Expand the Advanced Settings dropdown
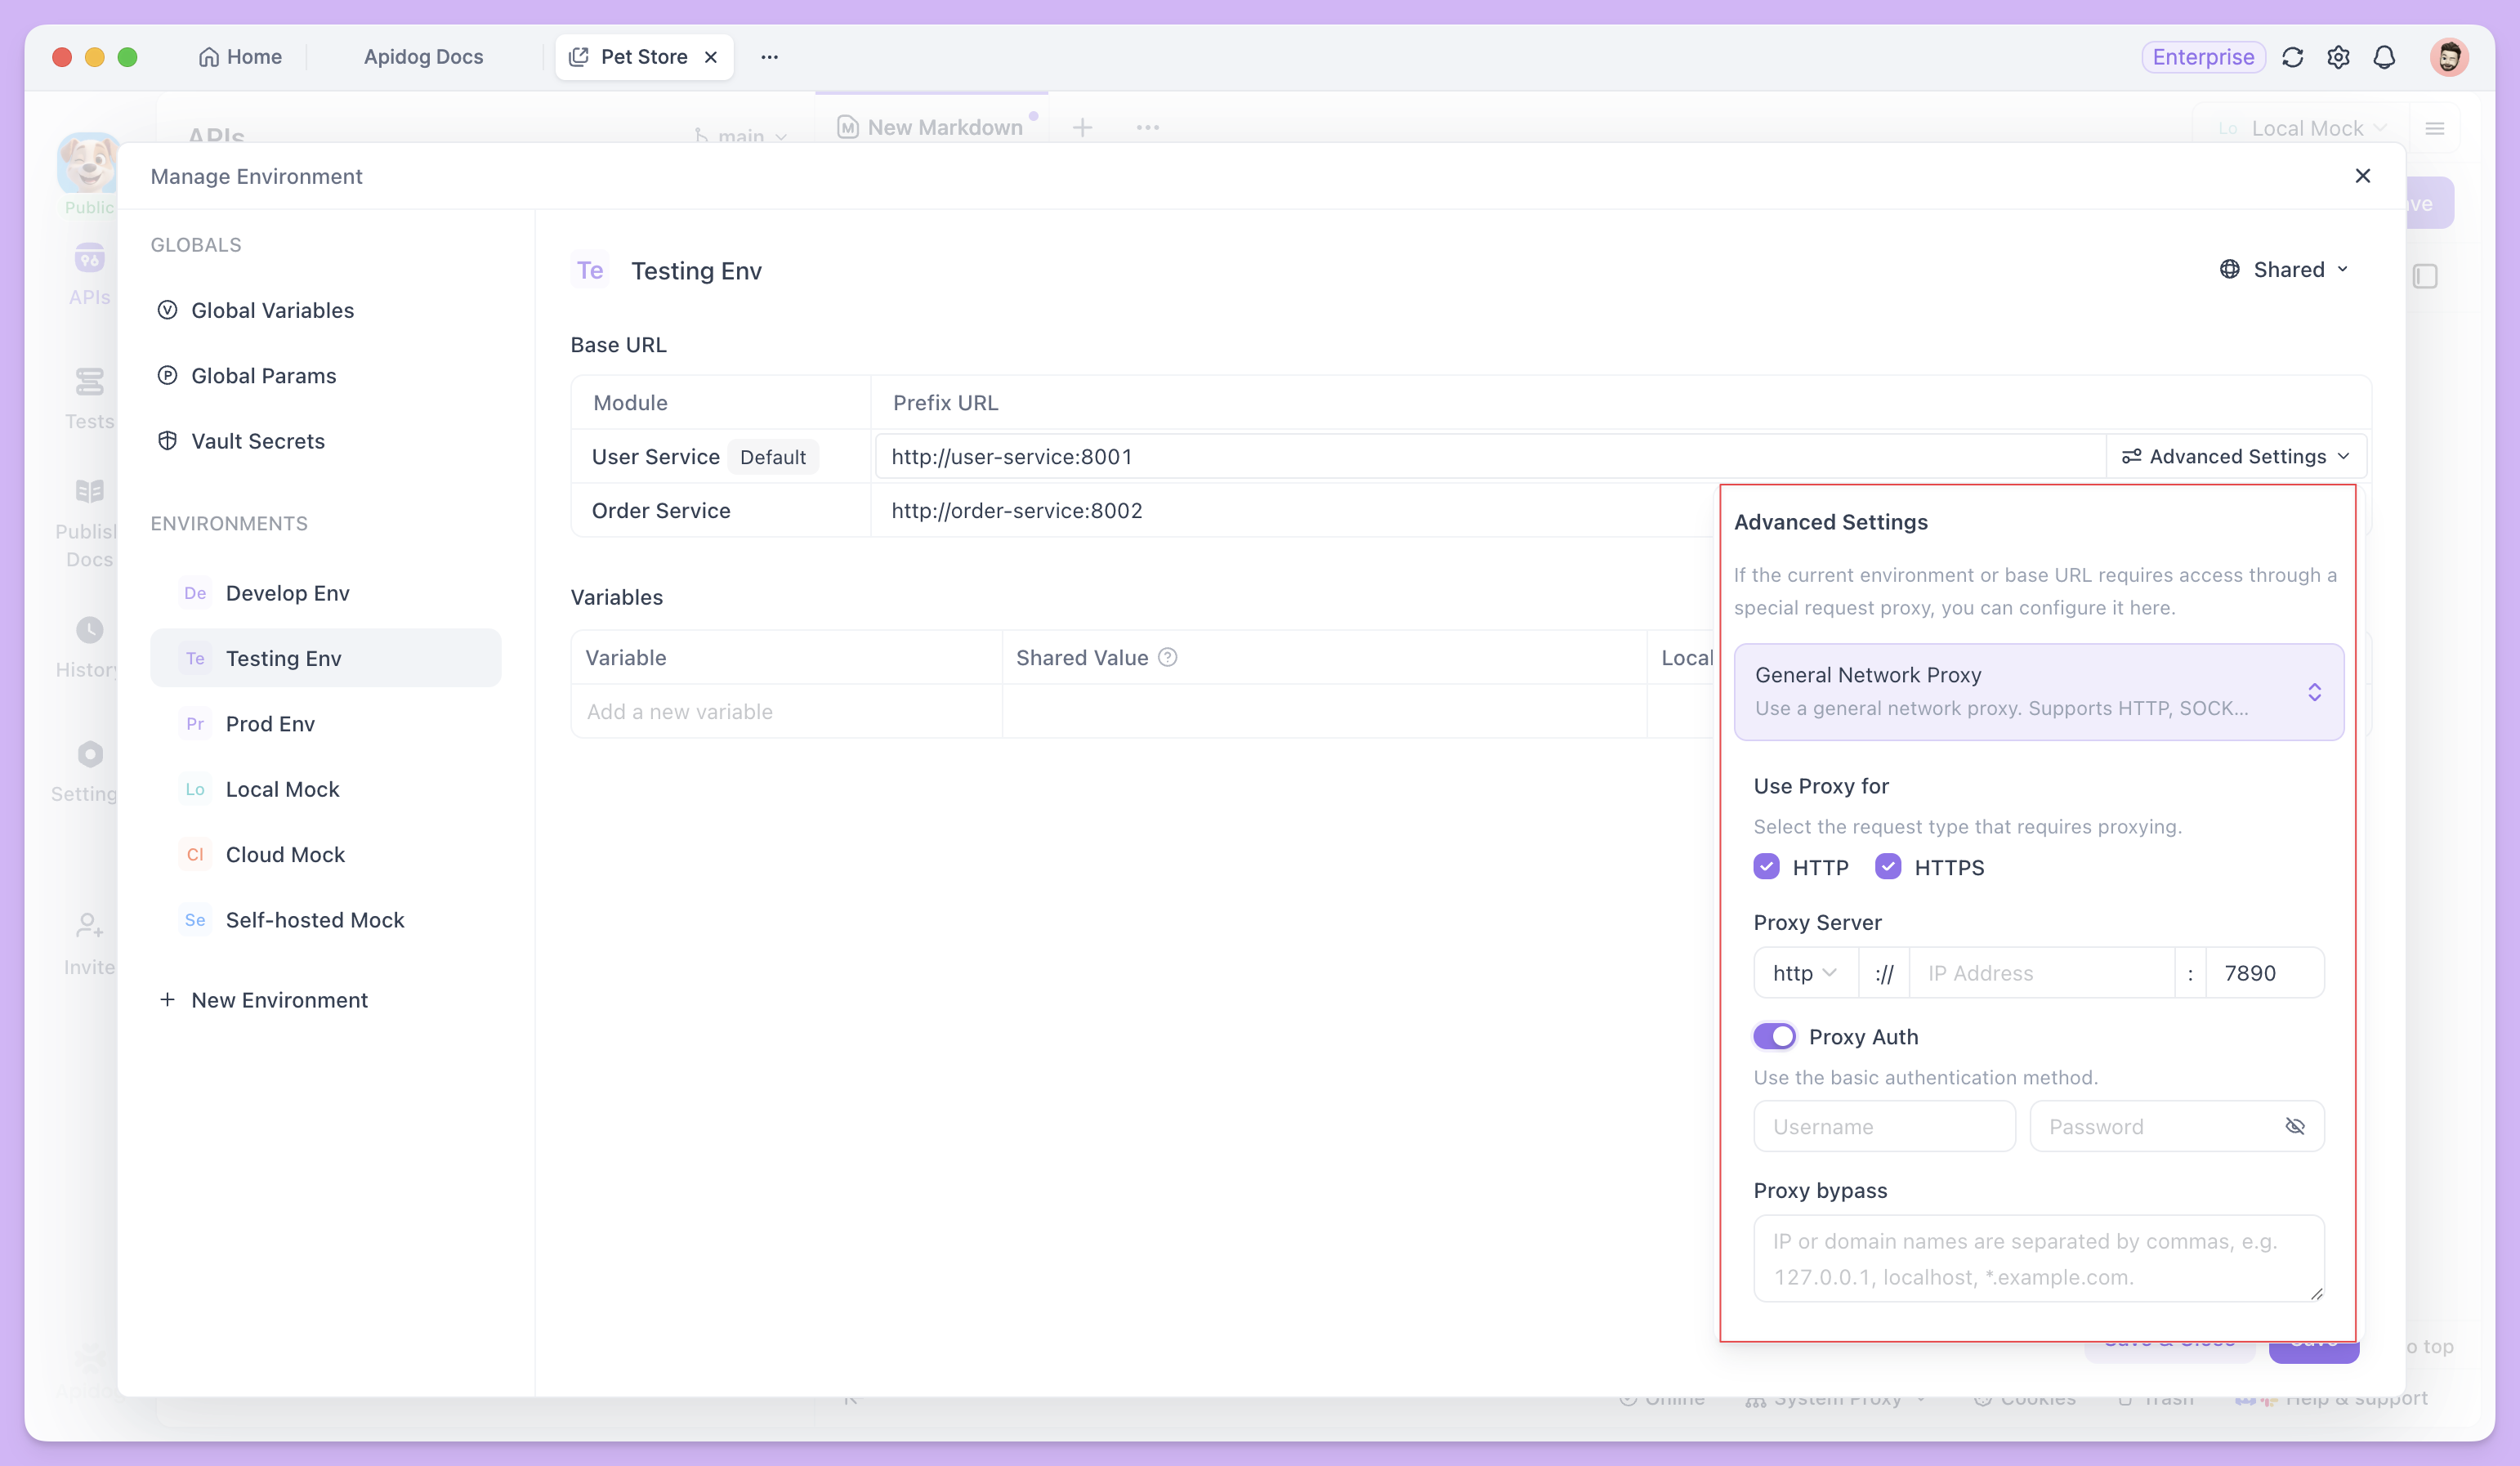 tap(2236, 456)
